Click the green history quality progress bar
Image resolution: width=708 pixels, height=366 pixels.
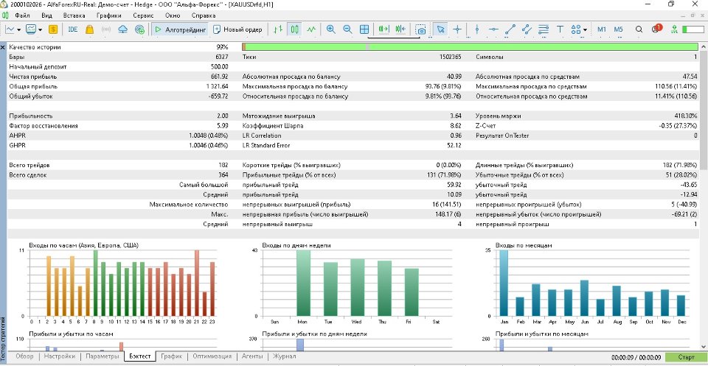pos(472,46)
